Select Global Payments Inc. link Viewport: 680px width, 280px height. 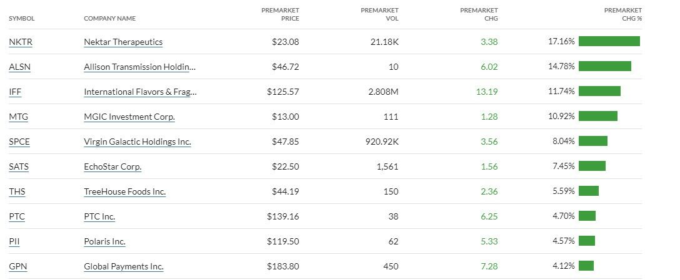[x=124, y=266]
